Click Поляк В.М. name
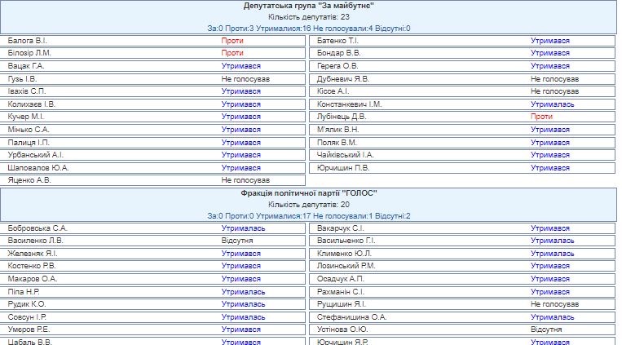 point(337,143)
